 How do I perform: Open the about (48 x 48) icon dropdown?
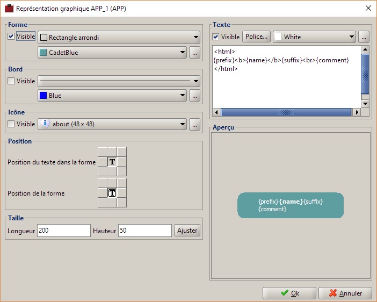(x=112, y=124)
